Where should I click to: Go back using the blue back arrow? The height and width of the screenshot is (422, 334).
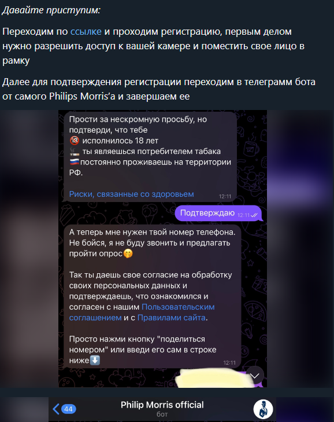(x=56, y=409)
